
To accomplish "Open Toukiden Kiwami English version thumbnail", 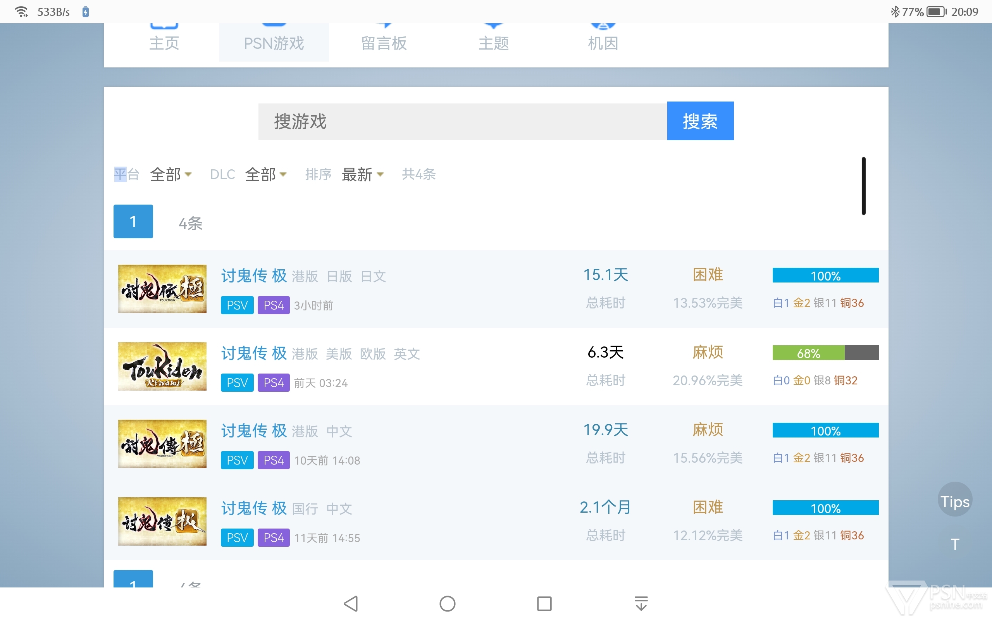I will click(x=162, y=366).
